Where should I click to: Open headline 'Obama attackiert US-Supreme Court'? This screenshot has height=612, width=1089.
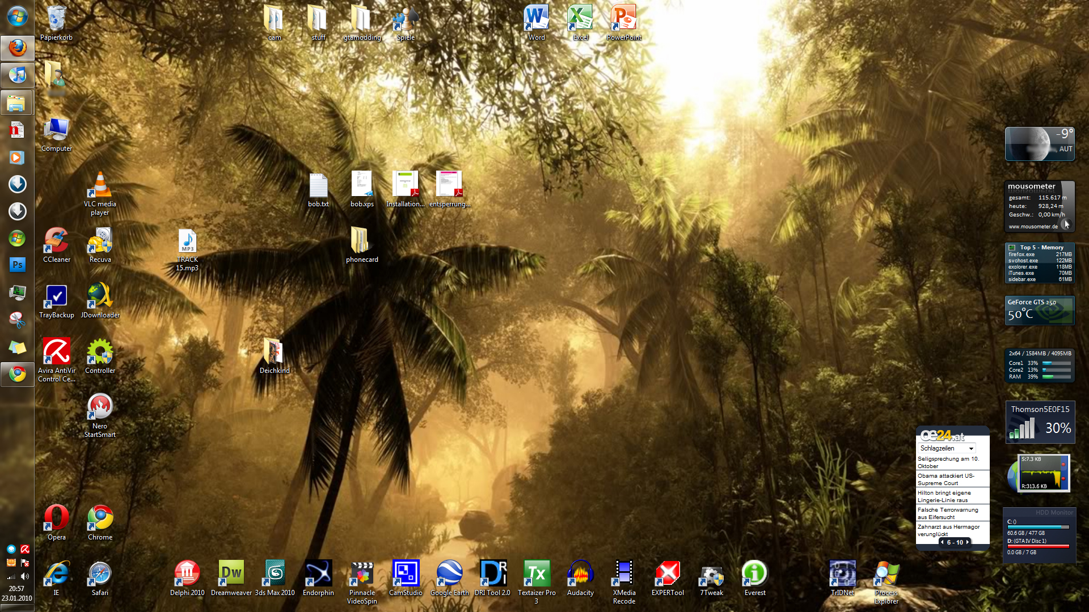(x=946, y=479)
